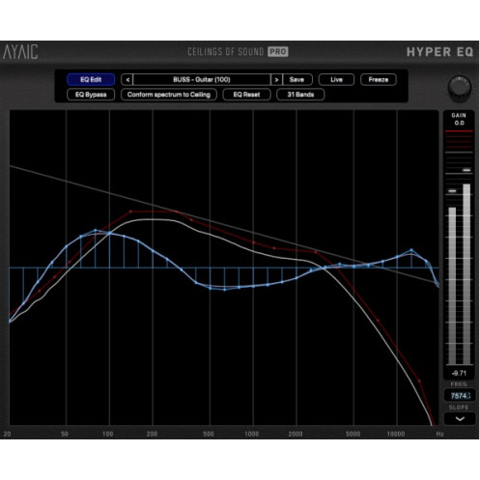Reset the EQ with EQ Reset
This screenshot has height=480, width=480.
pyautogui.click(x=246, y=95)
